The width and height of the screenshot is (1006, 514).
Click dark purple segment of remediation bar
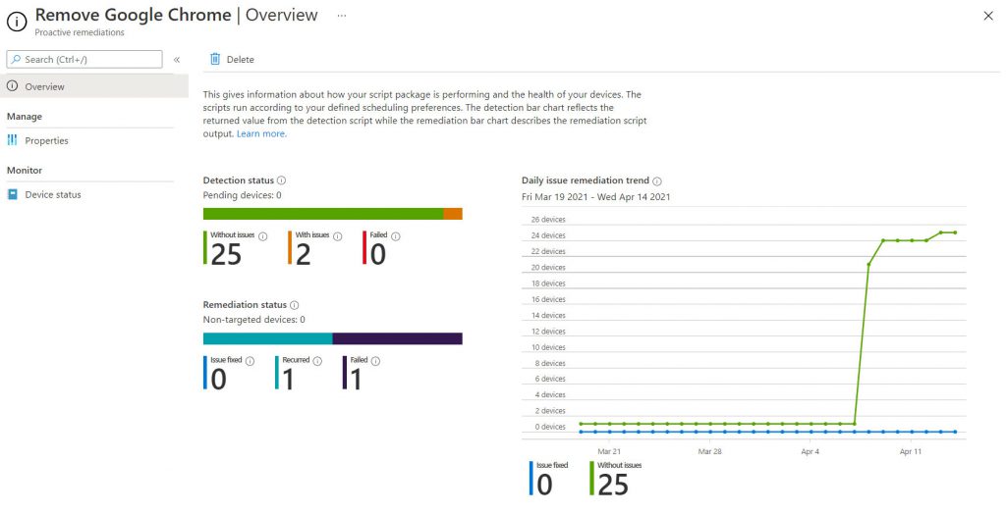397,338
